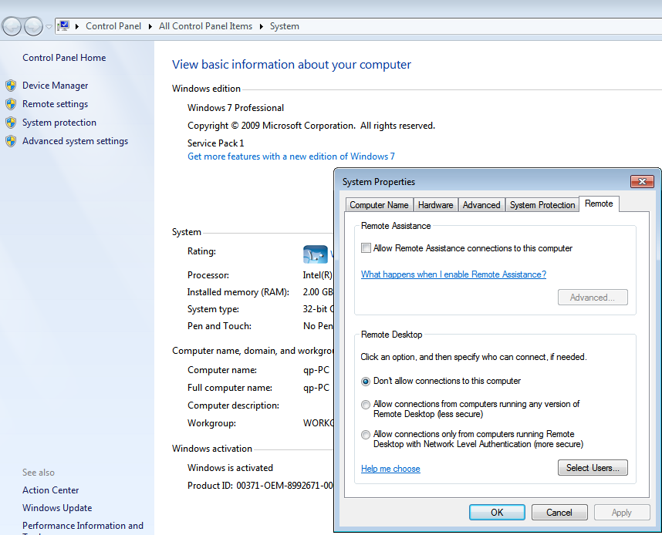Switch to the Hardware tab
This screenshot has width=662, height=535.
coord(436,205)
